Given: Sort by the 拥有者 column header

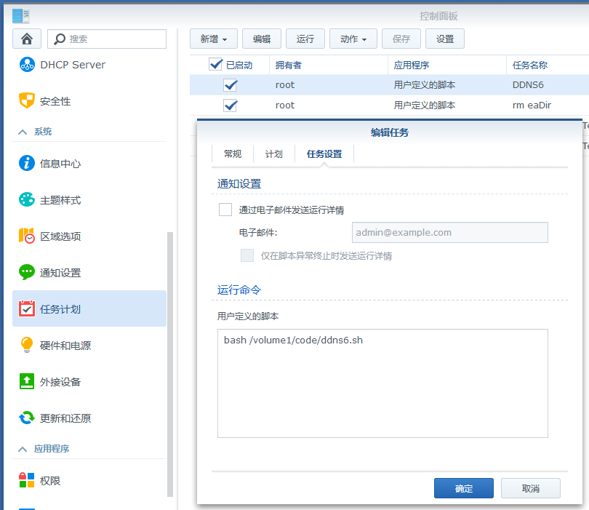Looking at the screenshot, I should [328, 65].
